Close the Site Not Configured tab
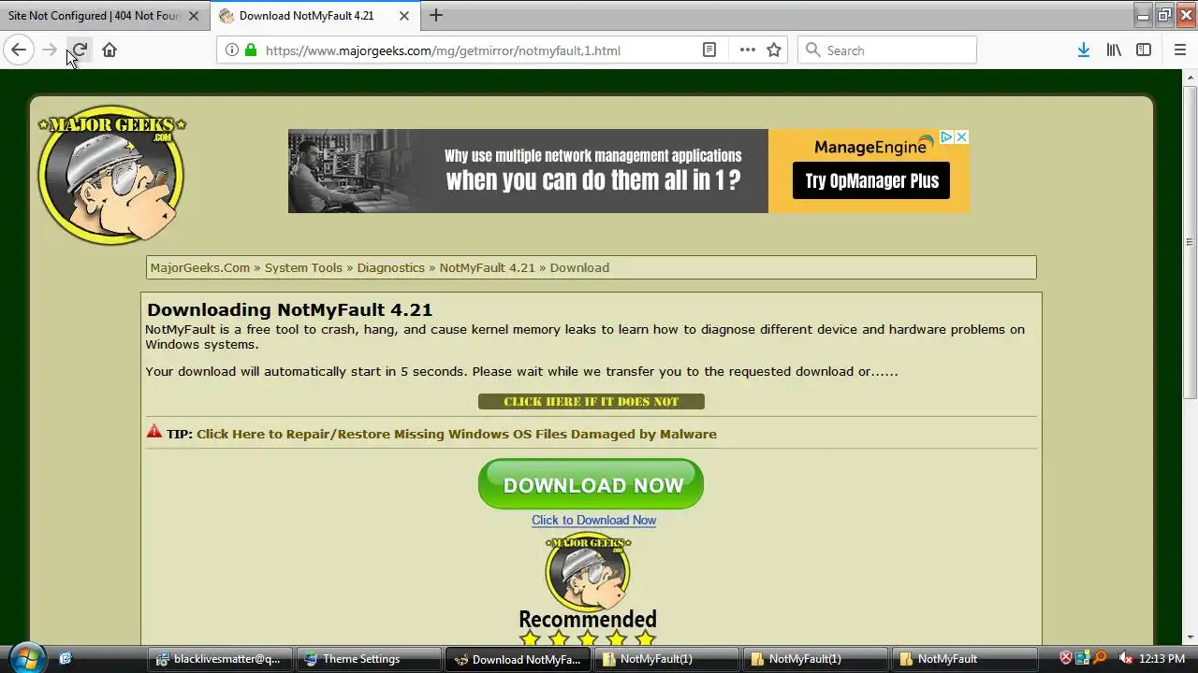The width and height of the screenshot is (1198, 673). [x=193, y=16]
